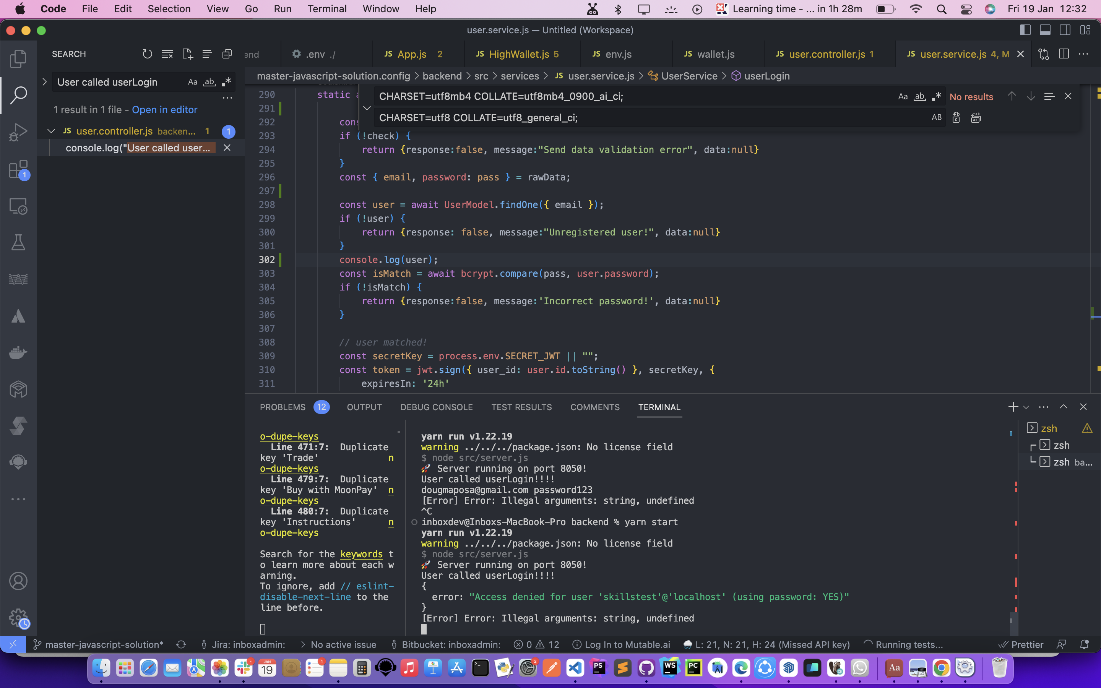Screen dimensions: 1101x688
Task: Toggle Preserve Case in replace field
Action: [936, 118]
